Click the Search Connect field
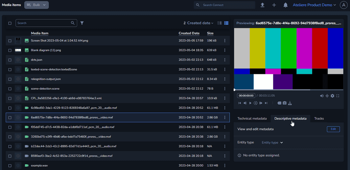Screen dimensions: 350x170 224,5
